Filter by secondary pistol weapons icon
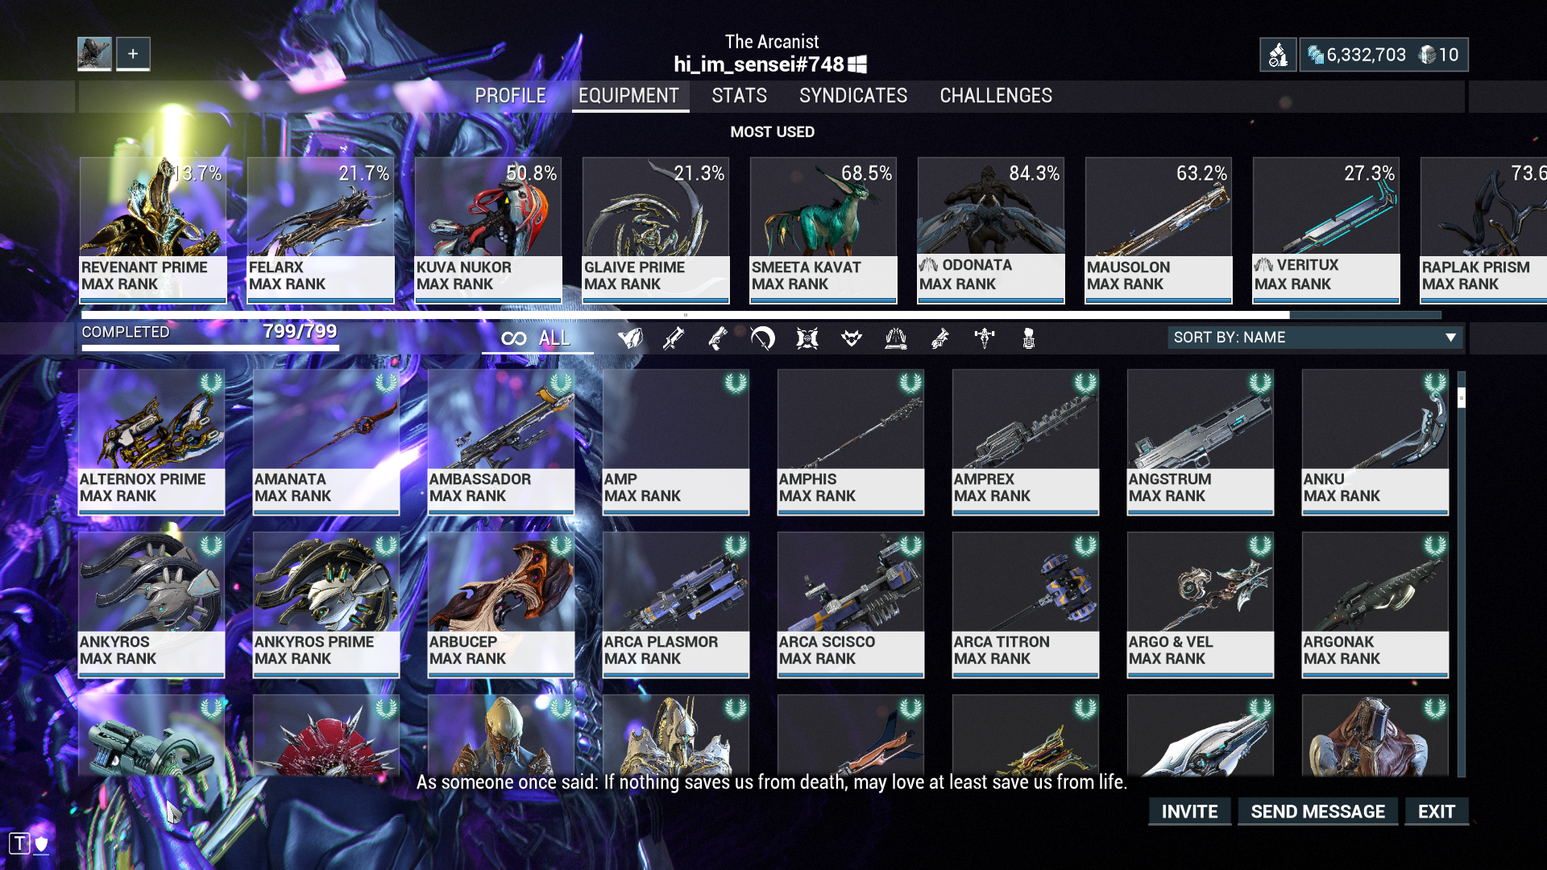The image size is (1547, 870). tap(718, 338)
